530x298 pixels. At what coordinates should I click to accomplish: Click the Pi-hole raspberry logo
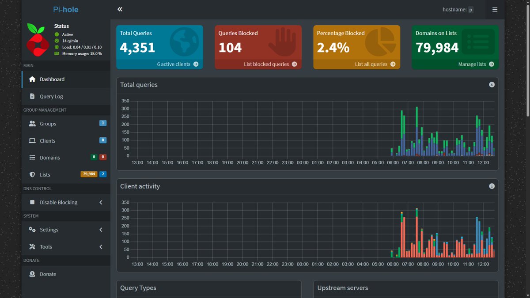(x=38, y=40)
